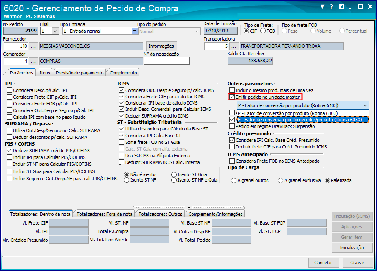Open Totalizadores: Outros tab

(x=160, y=214)
